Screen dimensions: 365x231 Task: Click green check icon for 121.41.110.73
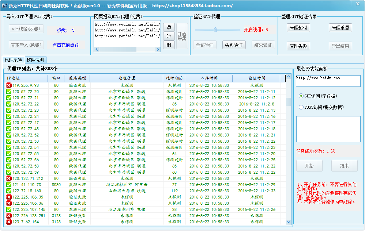click(x=9, y=185)
